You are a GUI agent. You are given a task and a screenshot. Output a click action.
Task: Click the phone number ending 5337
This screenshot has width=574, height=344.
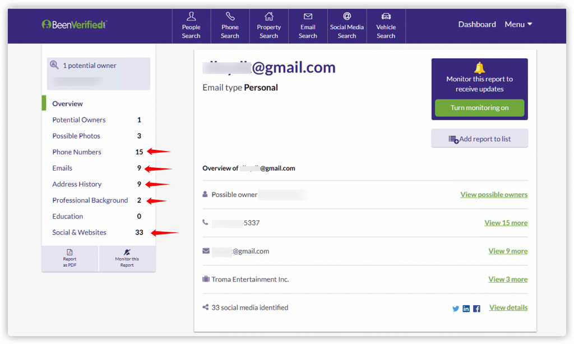click(x=236, y=223)
